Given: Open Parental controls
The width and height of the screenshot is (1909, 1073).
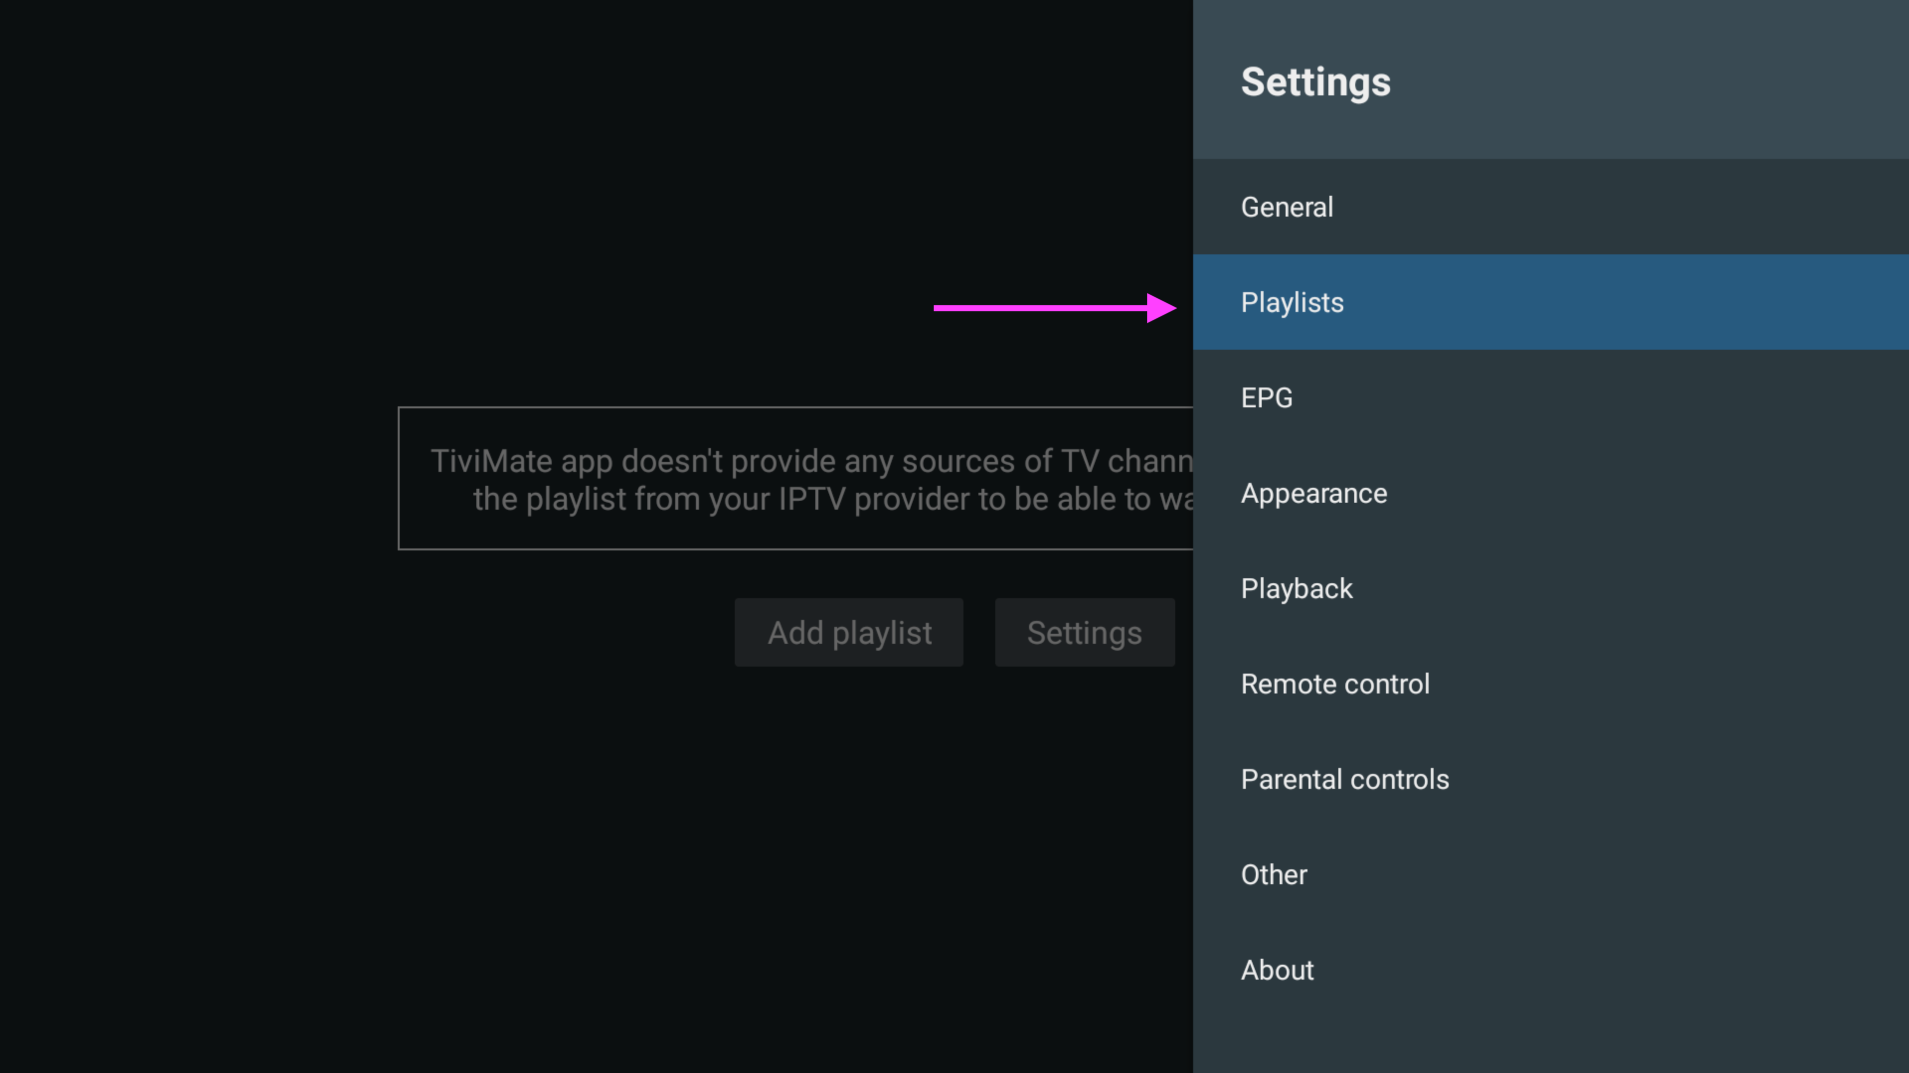Looking at the screenshot, I should point(1345,780).
